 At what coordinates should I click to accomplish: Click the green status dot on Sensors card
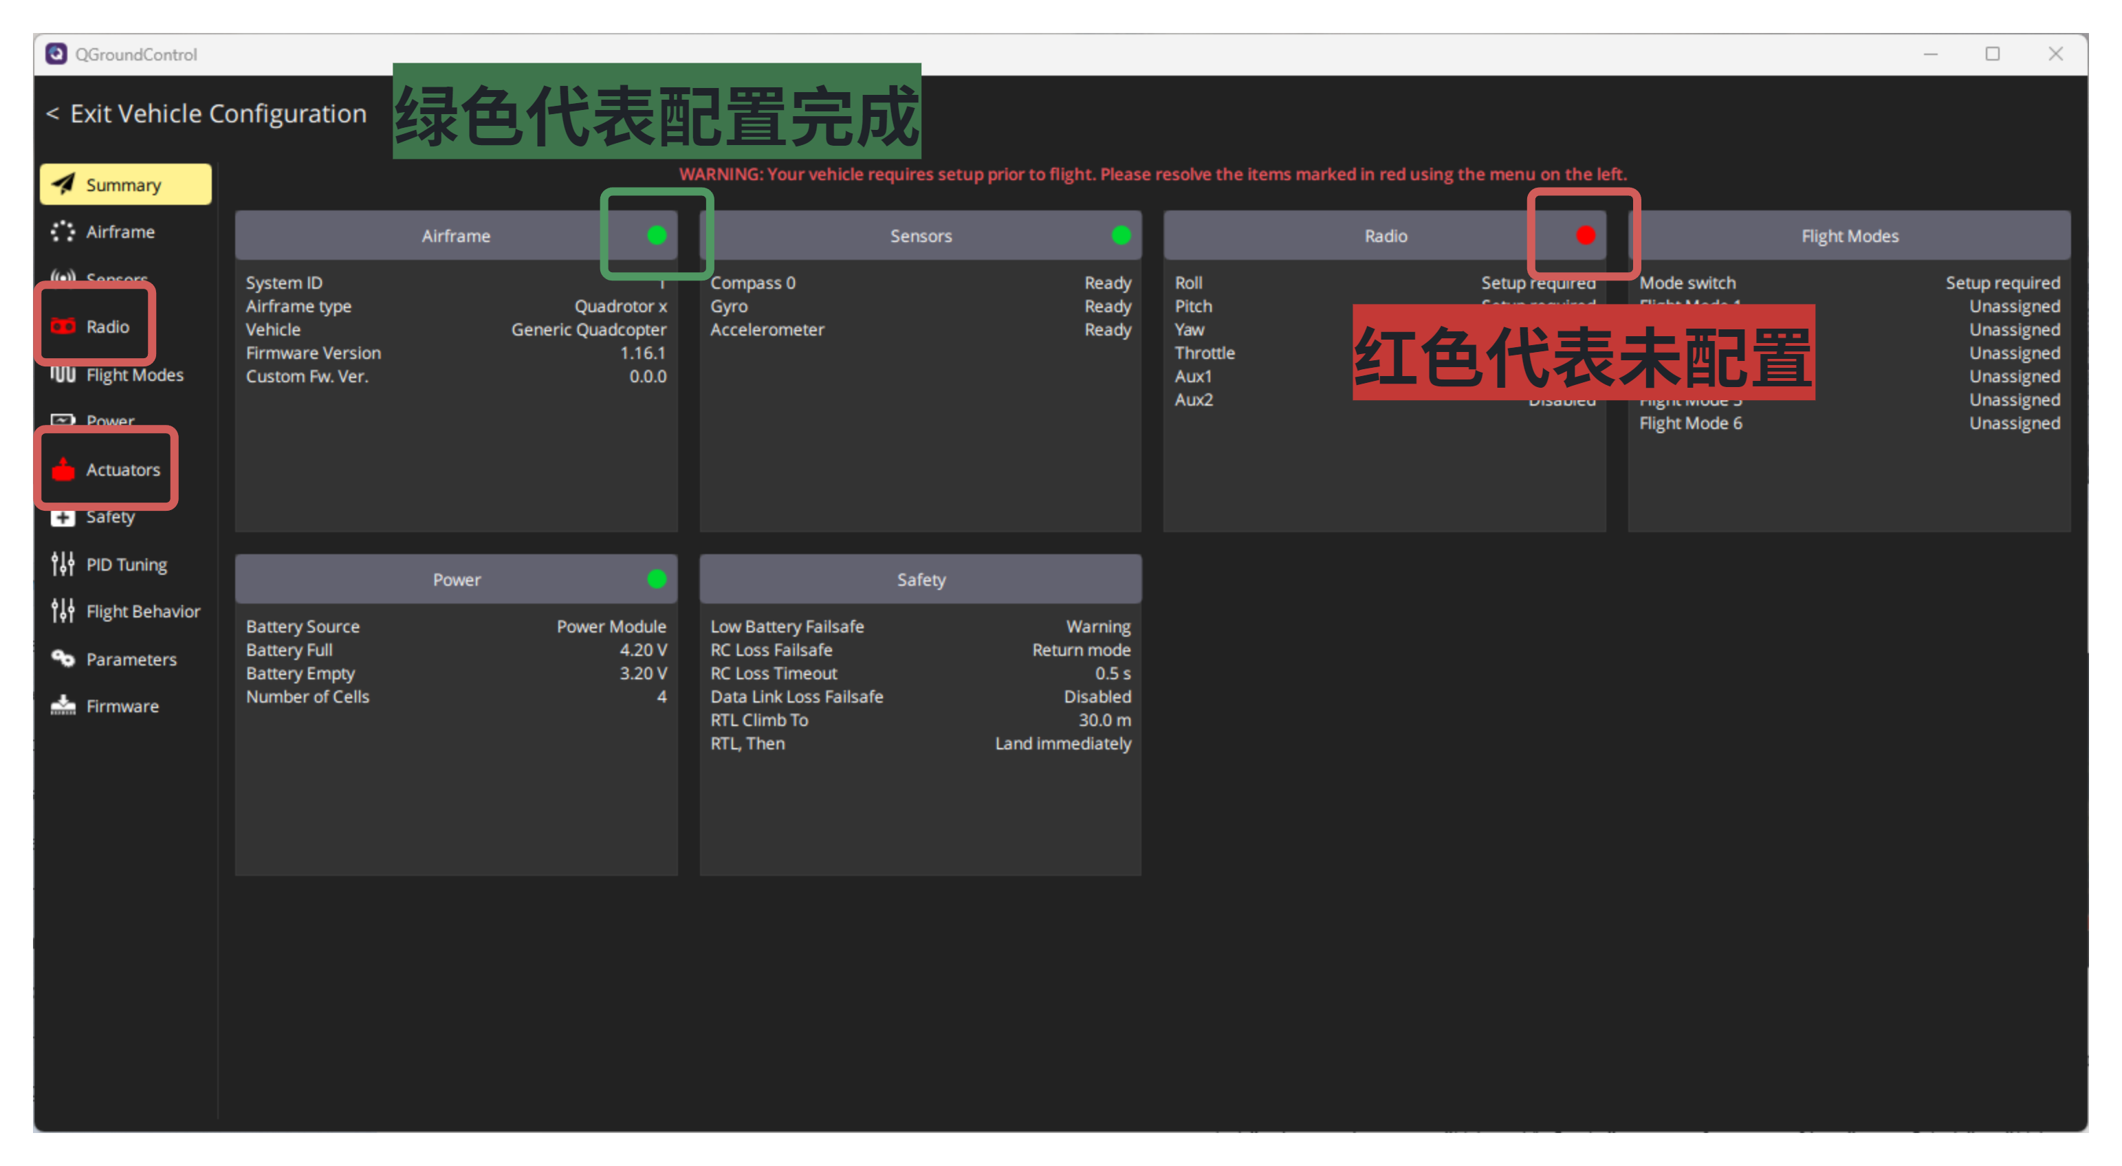1121,236
